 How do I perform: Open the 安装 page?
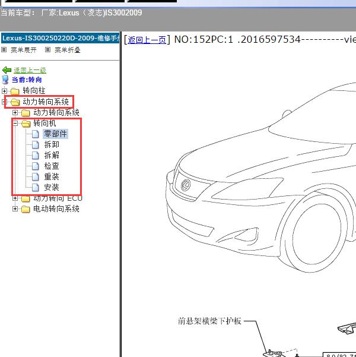click(x=52, y=187)
